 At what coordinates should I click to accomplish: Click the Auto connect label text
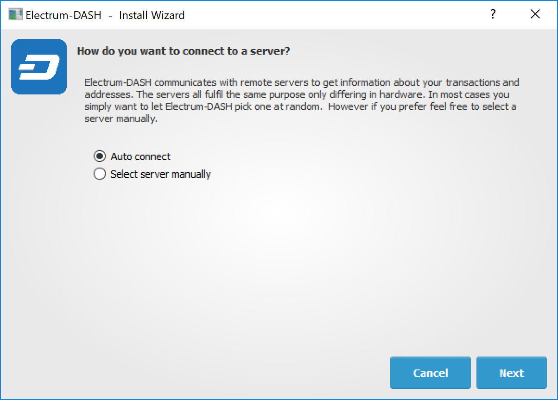(x=140, y=156)
